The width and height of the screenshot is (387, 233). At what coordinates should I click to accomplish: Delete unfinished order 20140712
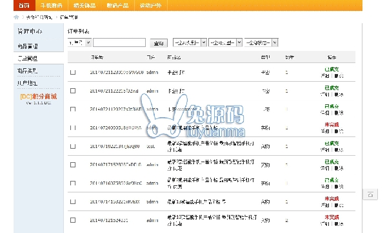click(x=339, y=223)
